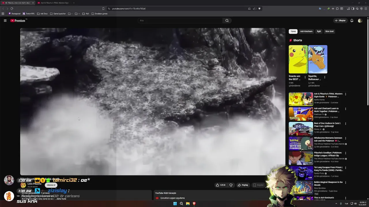Open more options for Best of Doc Hudson video
This screenshot has height=207, width=369.
pyautogui.click(x=346, y=124)
